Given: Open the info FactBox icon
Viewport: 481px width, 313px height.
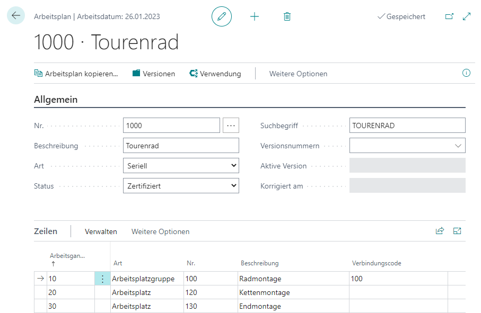Looking at the screenshot, I should coord(466,73).
